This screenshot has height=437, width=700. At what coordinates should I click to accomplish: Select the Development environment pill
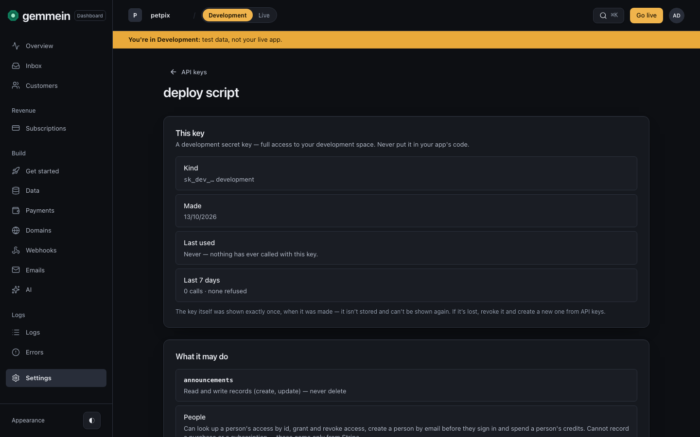click(227, 16)
